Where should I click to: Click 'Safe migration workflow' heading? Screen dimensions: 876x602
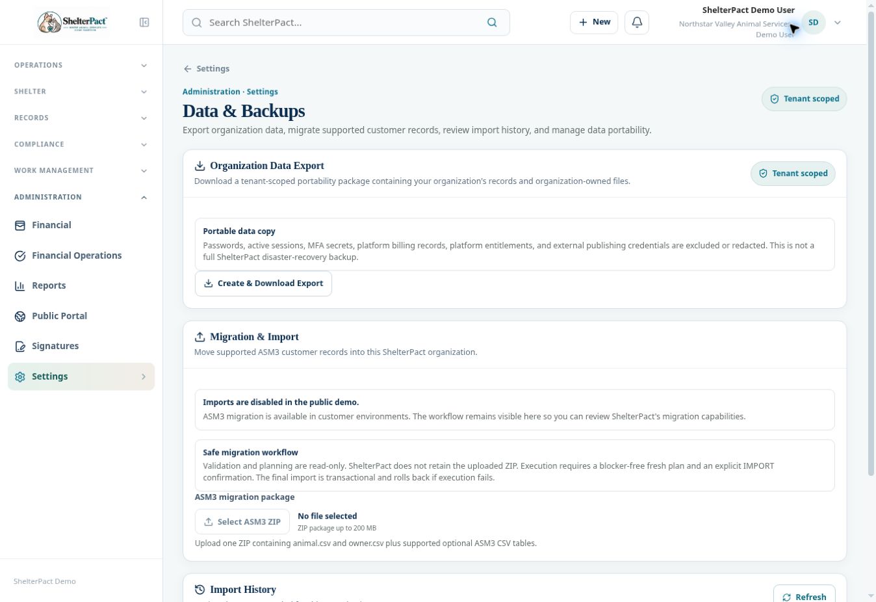pyautogui.click(x=250, y=452)
